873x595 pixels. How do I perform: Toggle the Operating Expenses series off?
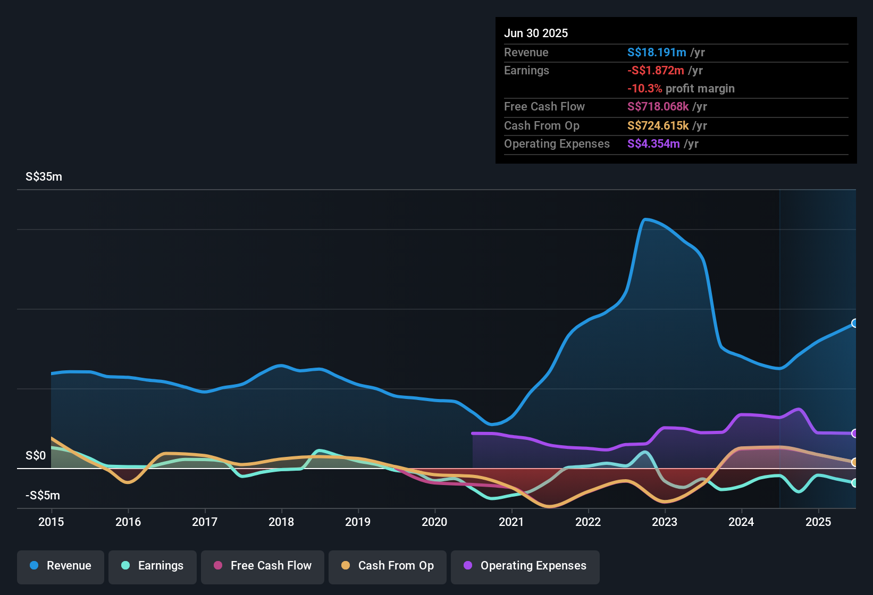pos(525,566)
